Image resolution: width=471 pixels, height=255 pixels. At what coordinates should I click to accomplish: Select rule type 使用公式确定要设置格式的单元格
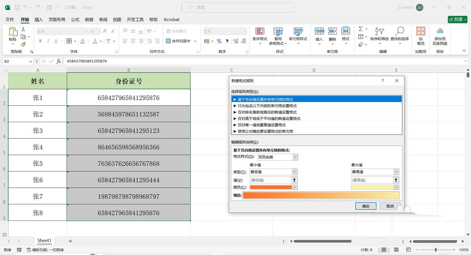[x=317, y=131]
